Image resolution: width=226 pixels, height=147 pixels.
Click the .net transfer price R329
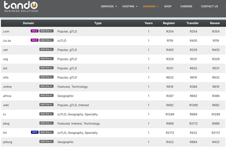point(193,50)
